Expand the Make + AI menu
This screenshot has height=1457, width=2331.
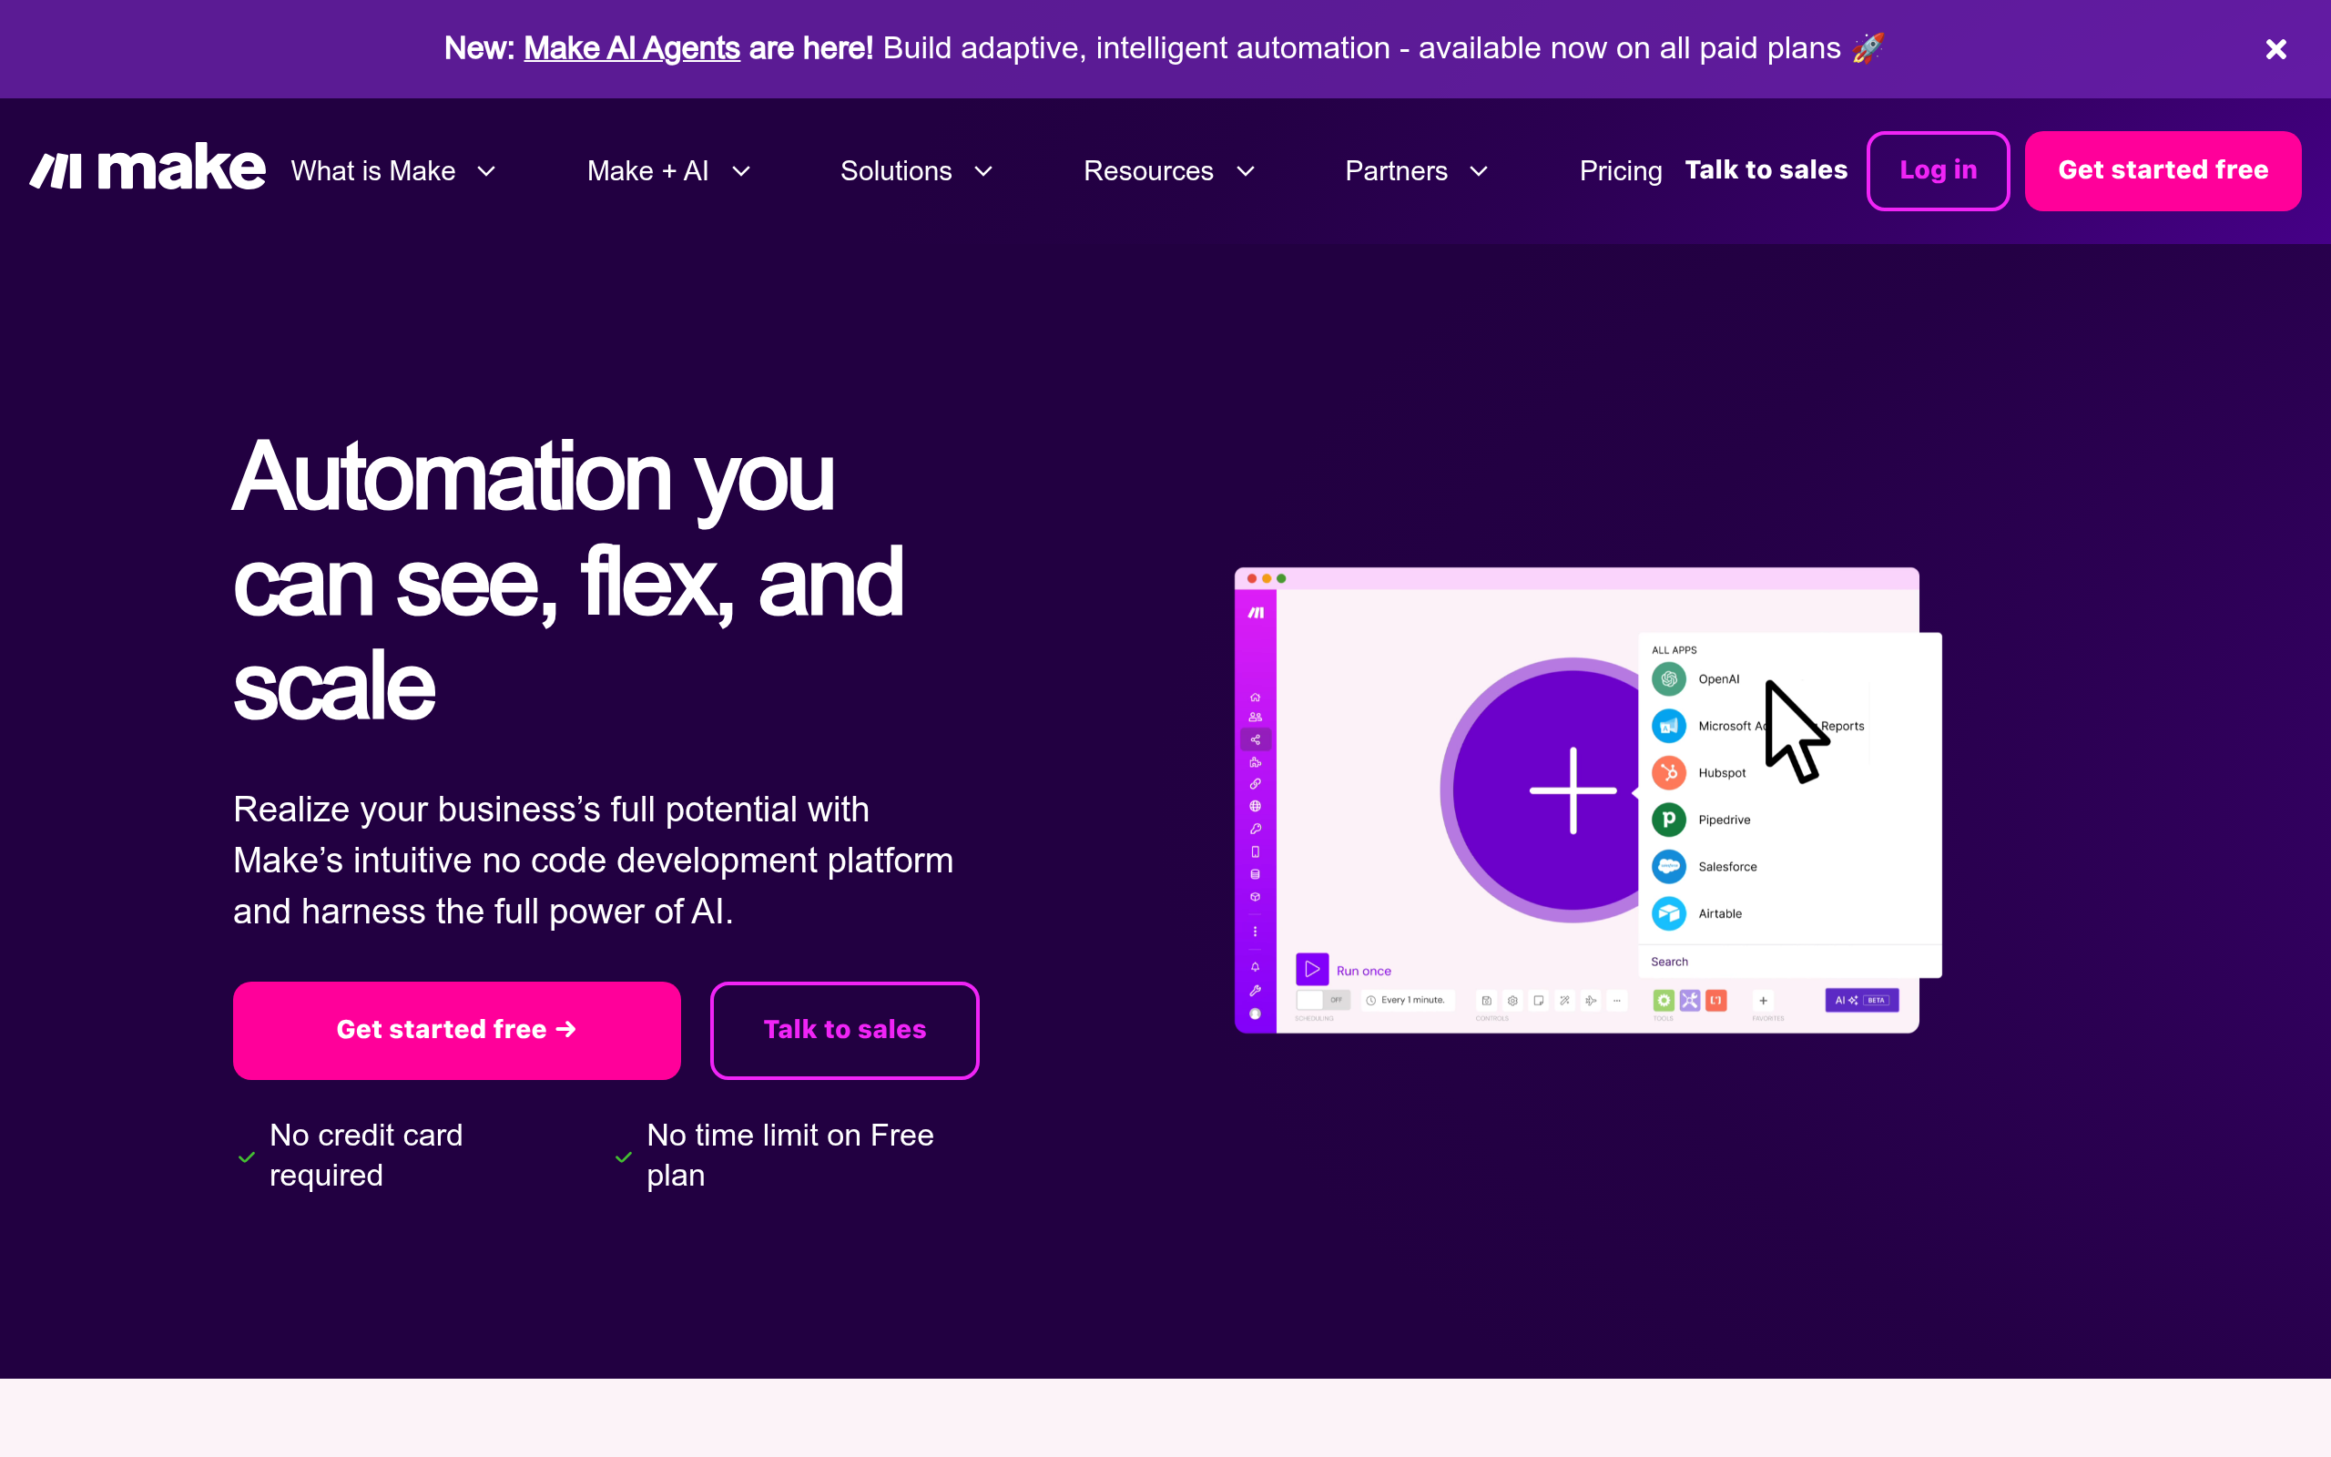click(668, 170)
